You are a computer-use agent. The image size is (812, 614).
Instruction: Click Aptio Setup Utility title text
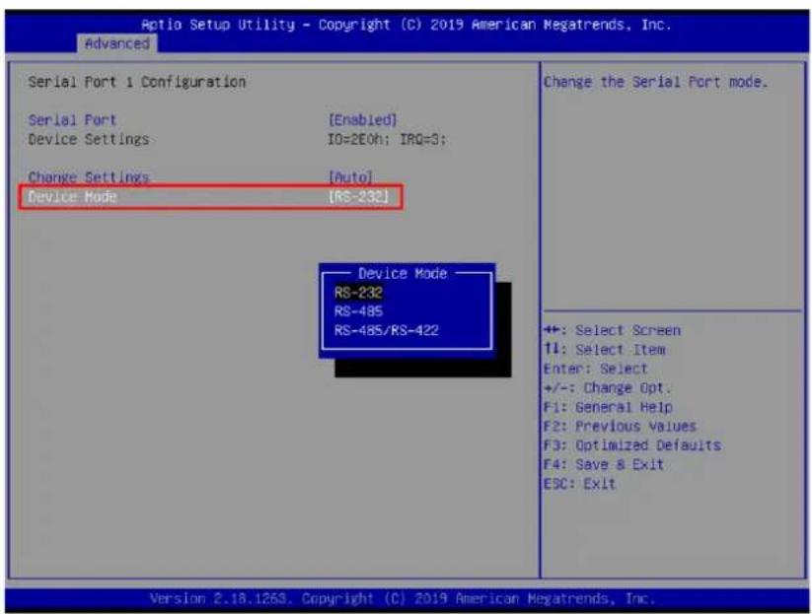[x=406, y=25]
